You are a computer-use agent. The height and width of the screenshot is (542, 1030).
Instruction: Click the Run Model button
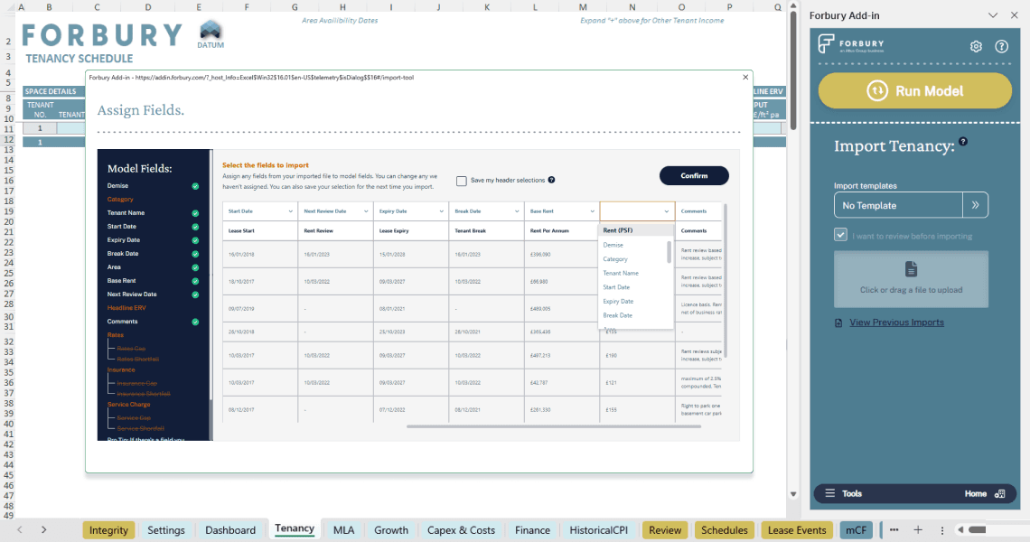[x=914, y=91]
